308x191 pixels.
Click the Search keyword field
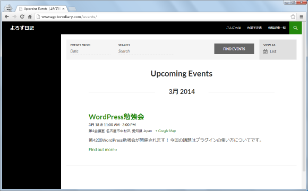(x=146, y=51)
